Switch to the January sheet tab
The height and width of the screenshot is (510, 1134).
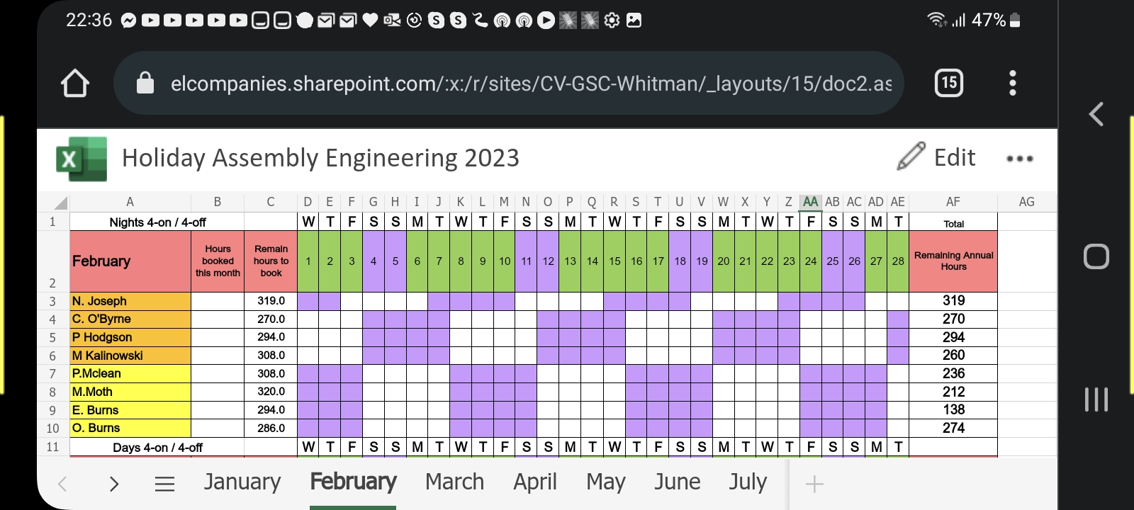click(242, 482)
